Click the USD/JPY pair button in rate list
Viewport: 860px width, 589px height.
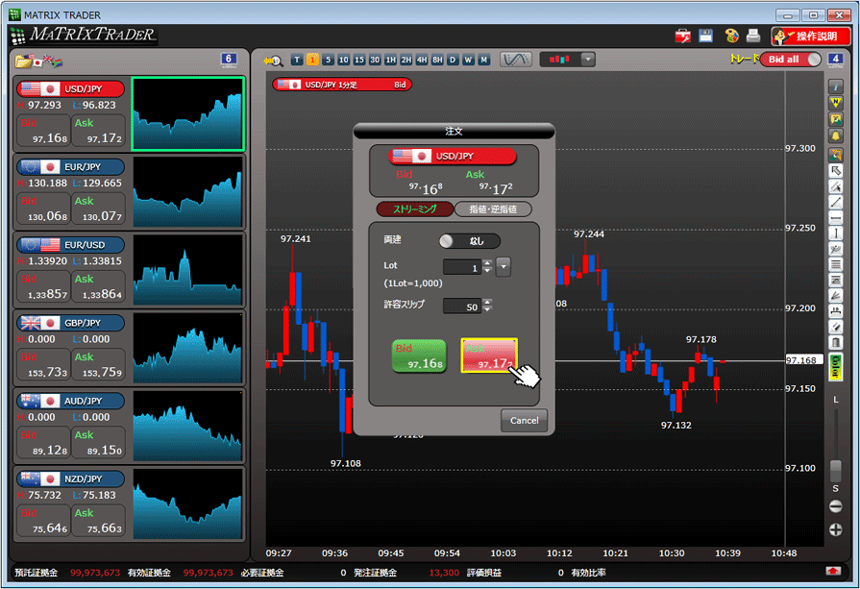pos(71,88)
